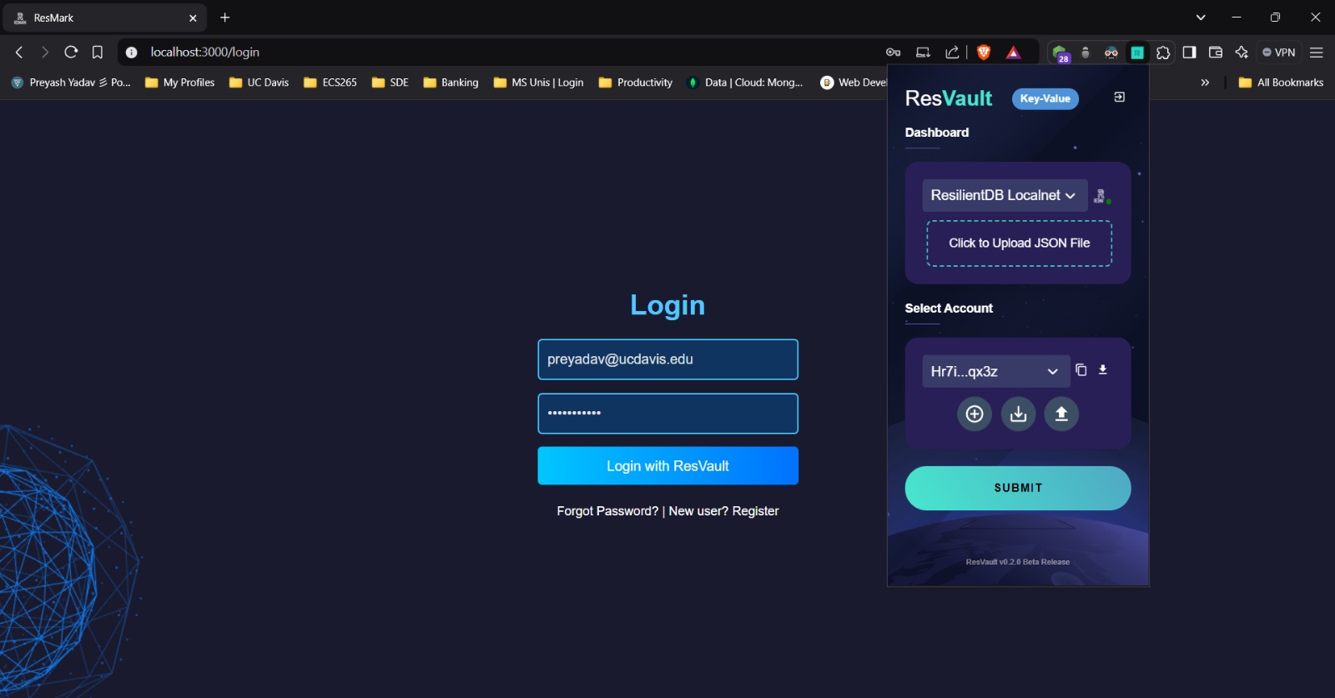Open the My Profiles bookmark folder
The width and height of the screenshot is (1335, 698).
180,83
